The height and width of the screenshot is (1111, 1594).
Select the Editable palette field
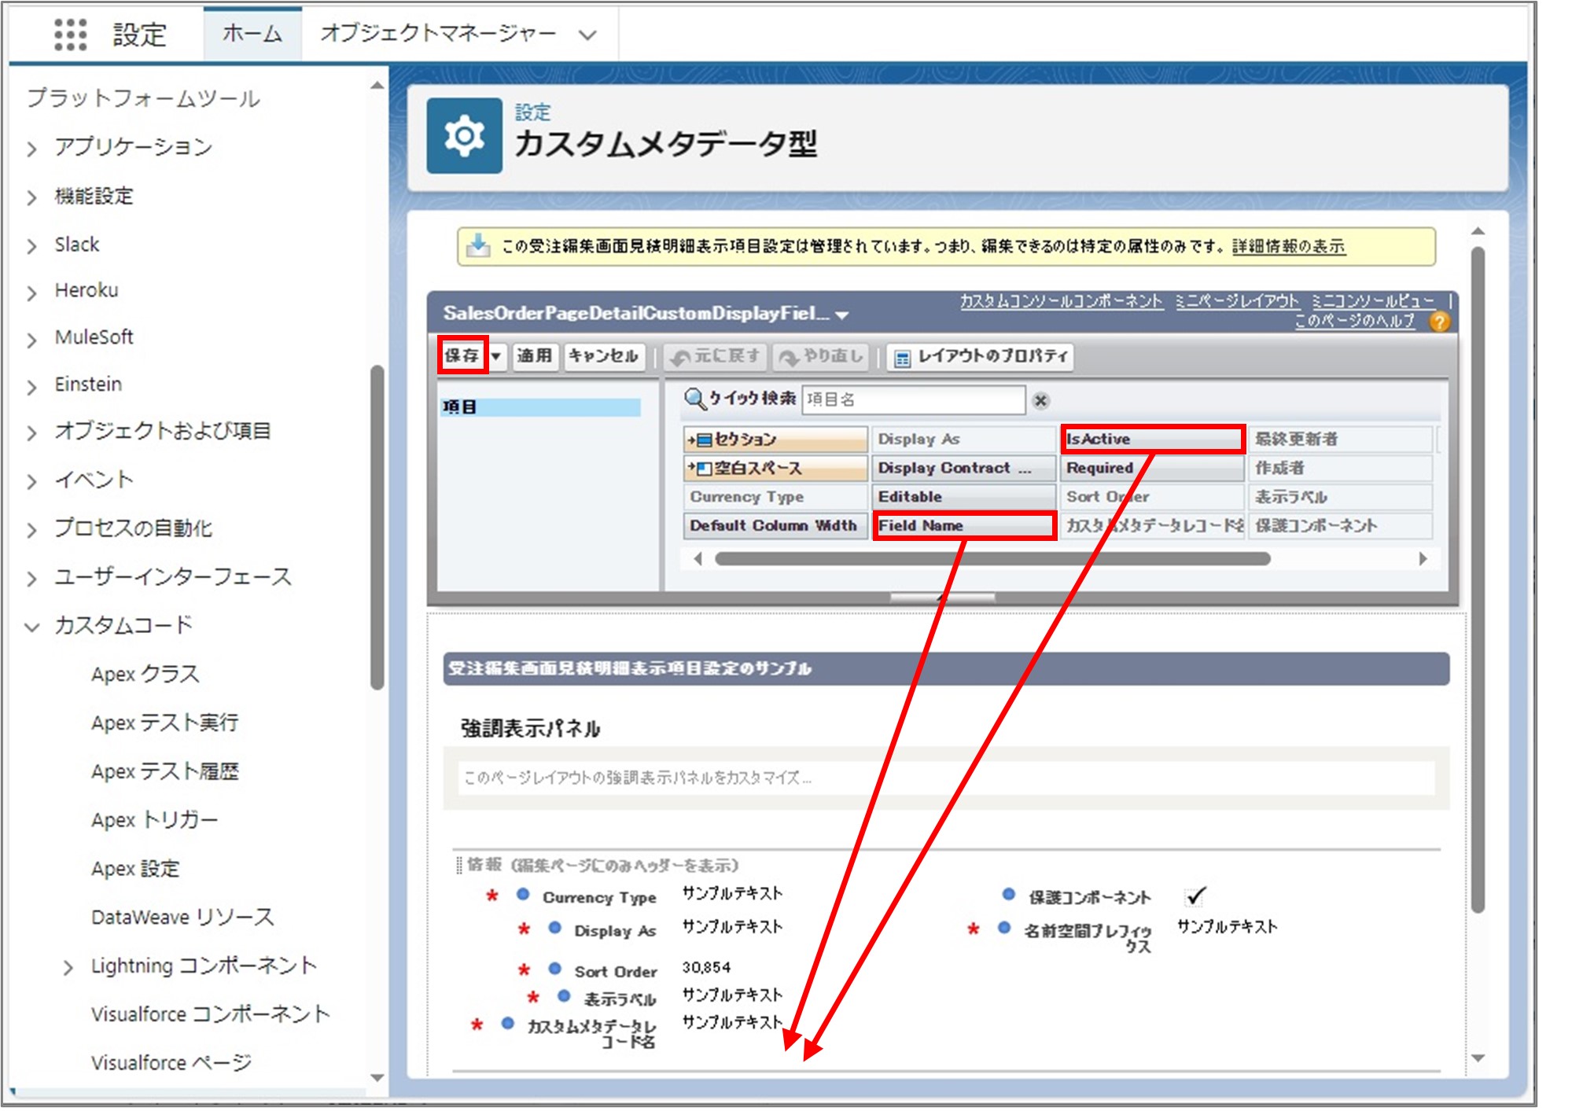[964, 497]
